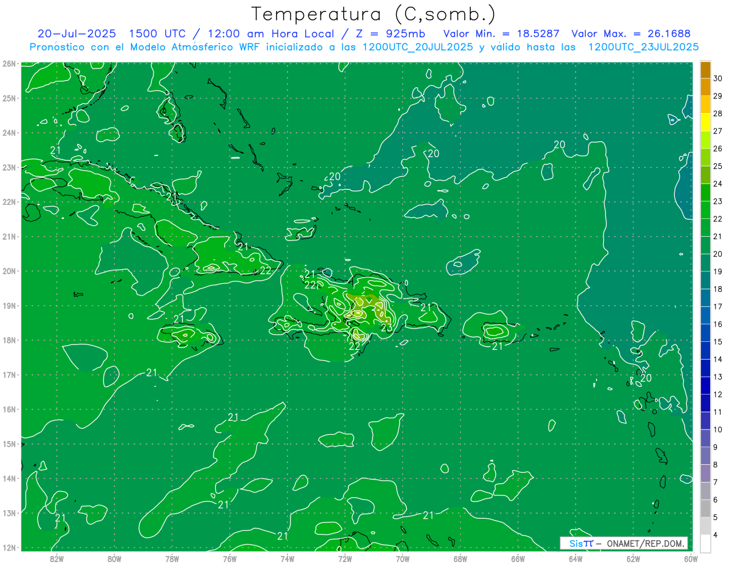The height and width of the screenshot is (567, 734).
Task: Click legend value 29
Action: [718, 95]
